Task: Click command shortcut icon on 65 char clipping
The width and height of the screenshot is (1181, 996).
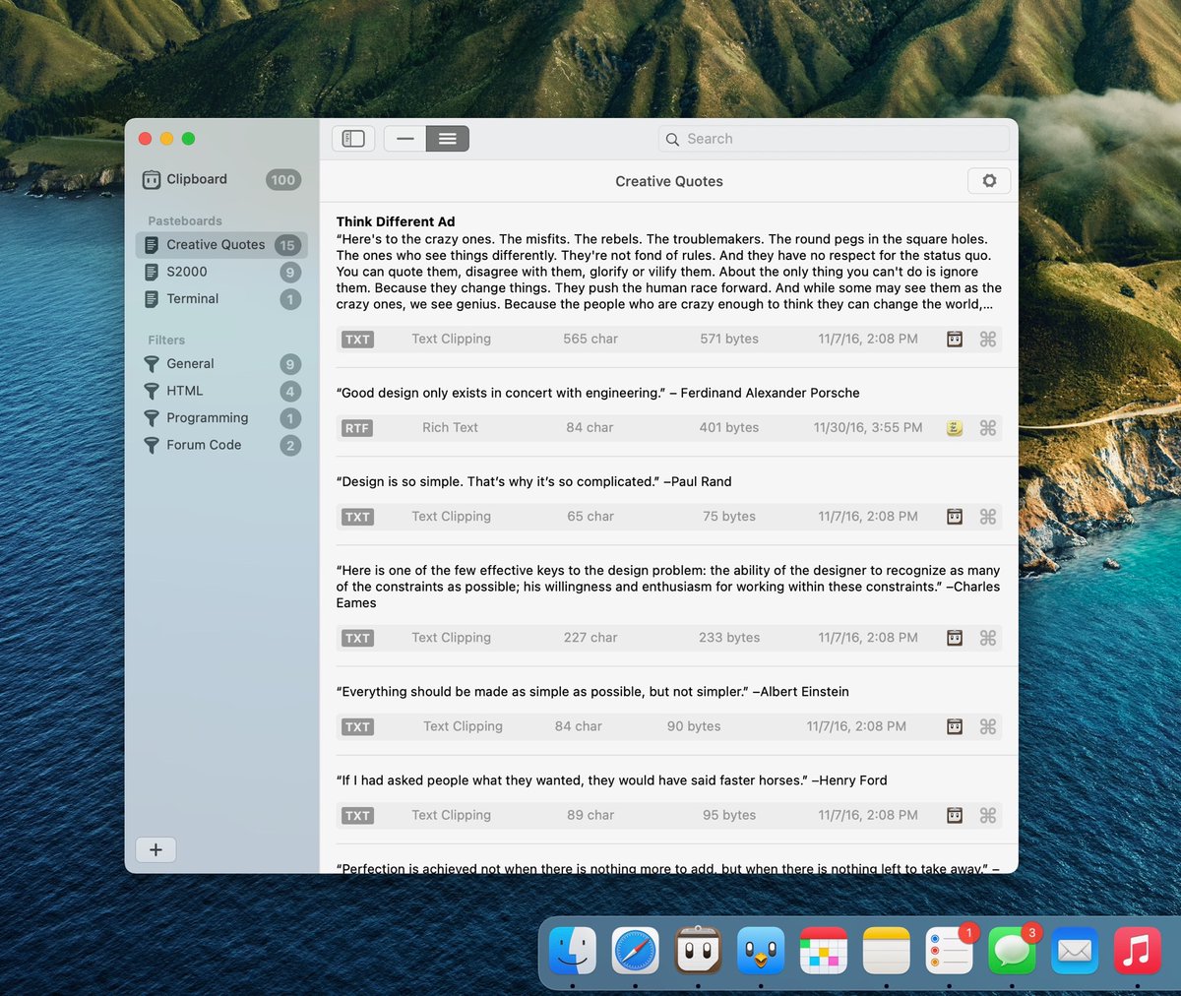Action: point(988,516)
